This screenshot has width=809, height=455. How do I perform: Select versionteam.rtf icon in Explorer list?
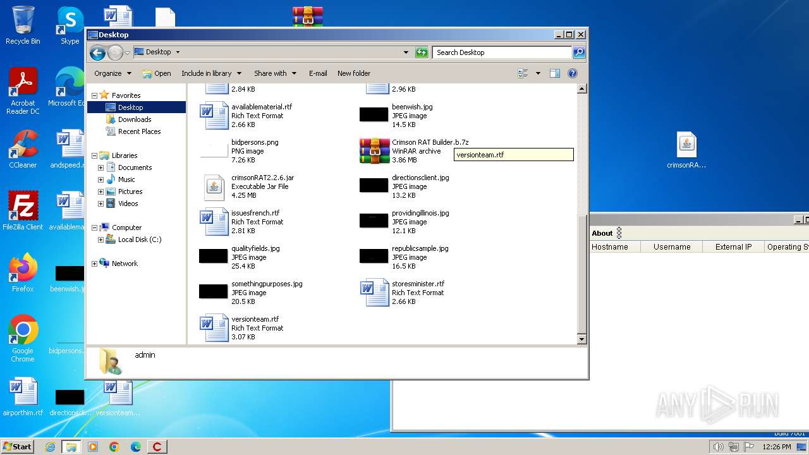point(214,328)
